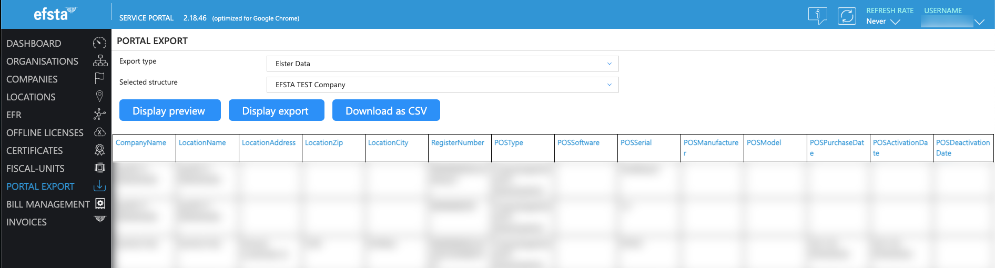Screen dimensions: 995x268
Task: Open Companies menu item
Action: pyautogui.click(x=32, y=79)
